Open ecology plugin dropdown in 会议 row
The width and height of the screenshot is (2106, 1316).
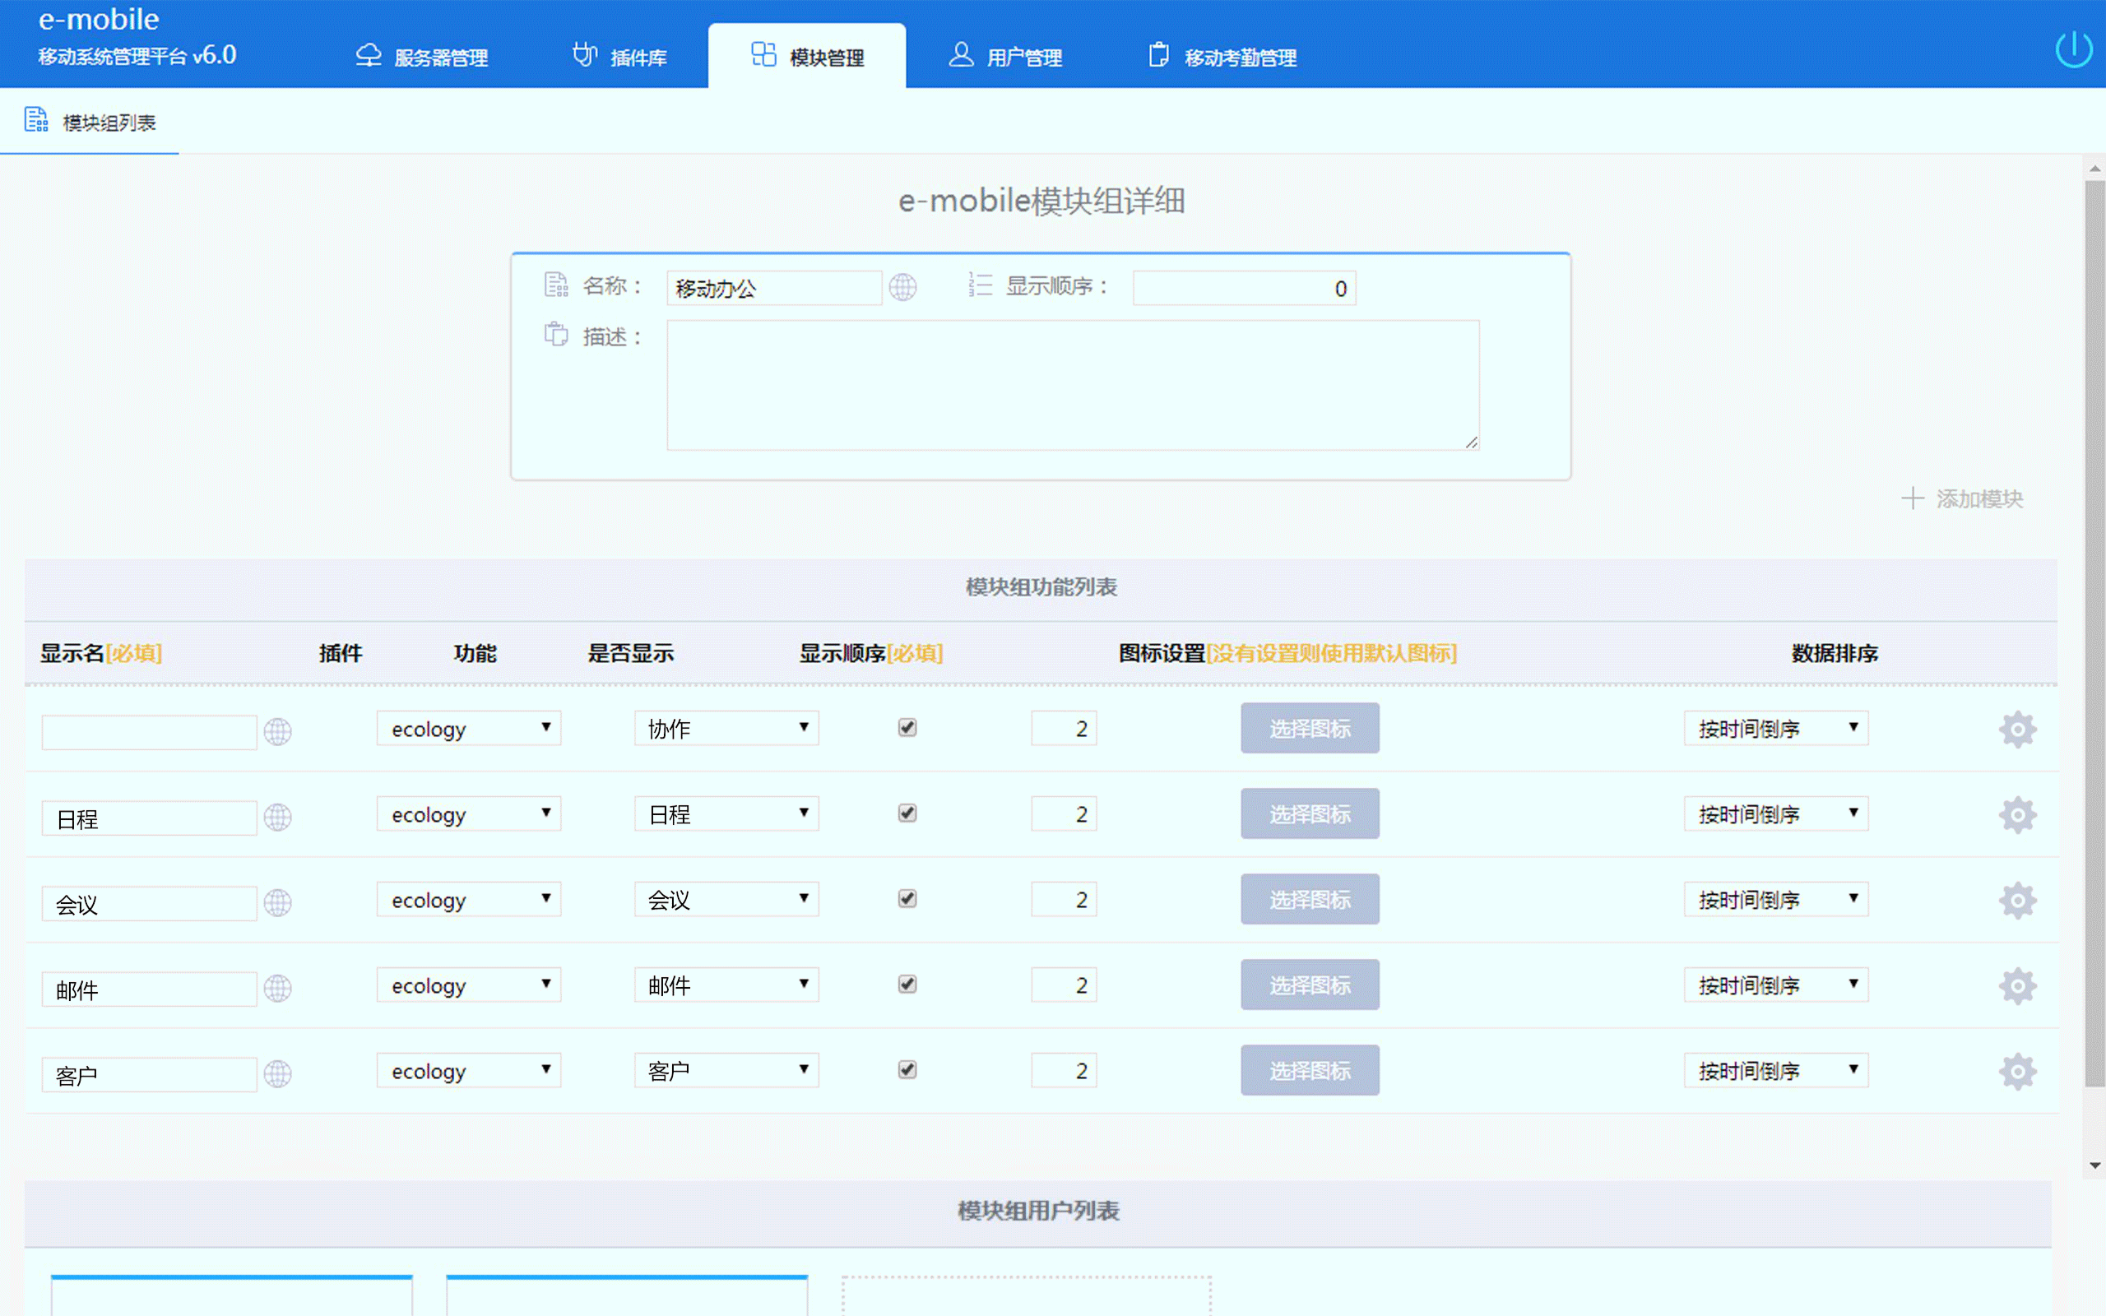click(x=468, y=899)
